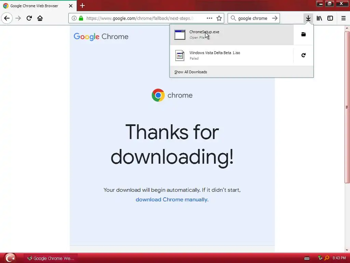Reload the current page

(29, 18)
